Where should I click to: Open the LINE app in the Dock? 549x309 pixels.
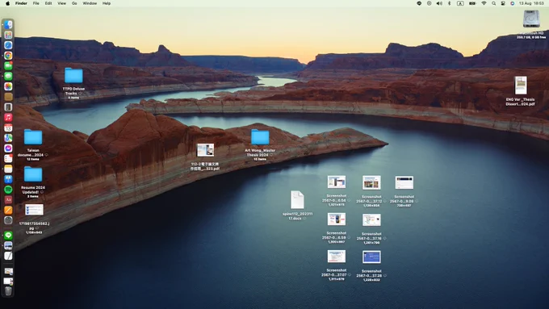8,235
